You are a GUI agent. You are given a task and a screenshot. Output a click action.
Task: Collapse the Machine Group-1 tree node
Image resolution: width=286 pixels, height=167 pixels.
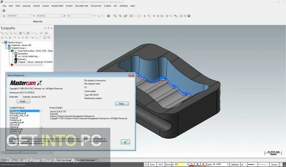(3, 42)
